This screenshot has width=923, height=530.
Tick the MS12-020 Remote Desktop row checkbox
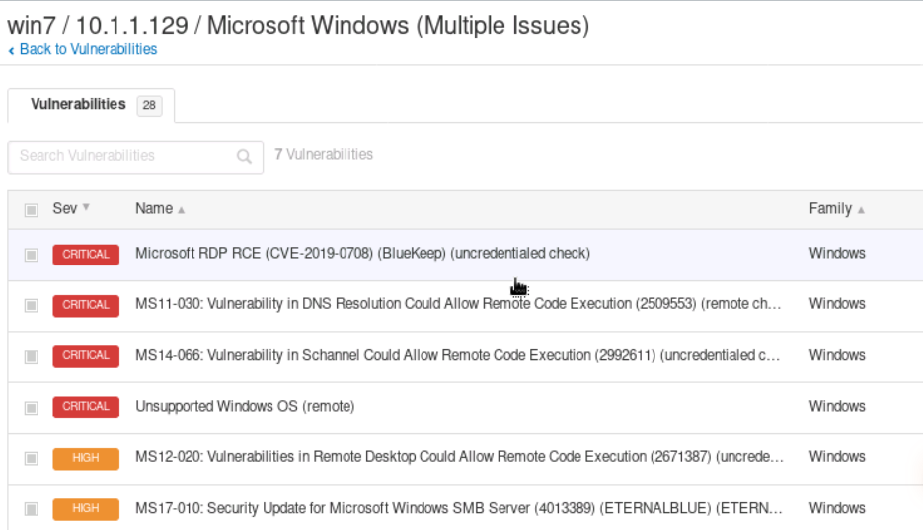click(32, 458)
